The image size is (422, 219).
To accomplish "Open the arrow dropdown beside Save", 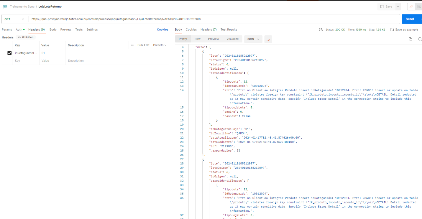I will [398, 6].
